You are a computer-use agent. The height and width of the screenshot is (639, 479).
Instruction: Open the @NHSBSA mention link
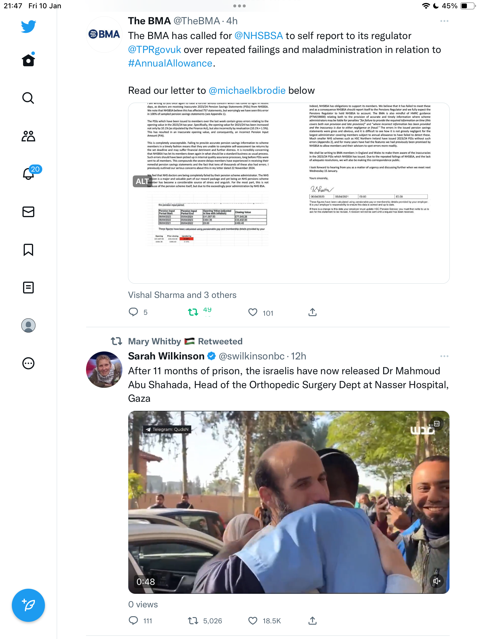259,36
